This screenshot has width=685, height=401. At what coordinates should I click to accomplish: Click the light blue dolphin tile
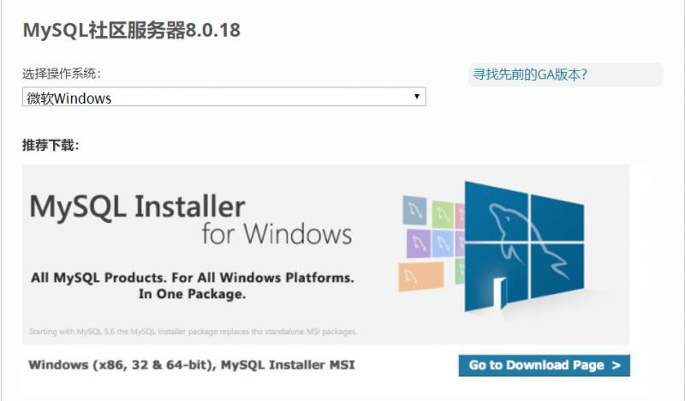click(x=443, y=243)
